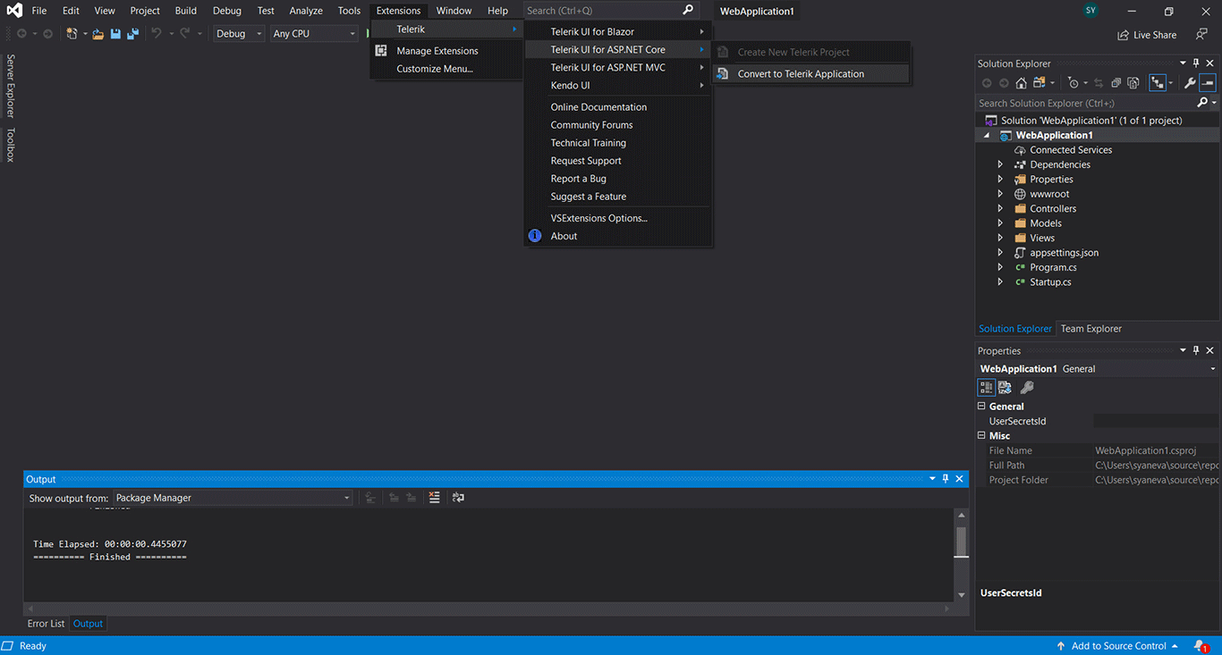Expand the Views folder arrow
Image resolution: width=1222 pixels, height=655 pixels.
pyautogui.click(x=1000, y=238)
